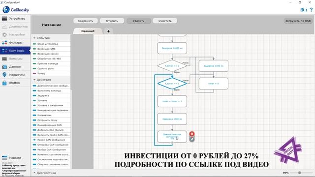Click the info 'i' icon top right
This screenshot has width=315, height=177.
tap(306, 10)
